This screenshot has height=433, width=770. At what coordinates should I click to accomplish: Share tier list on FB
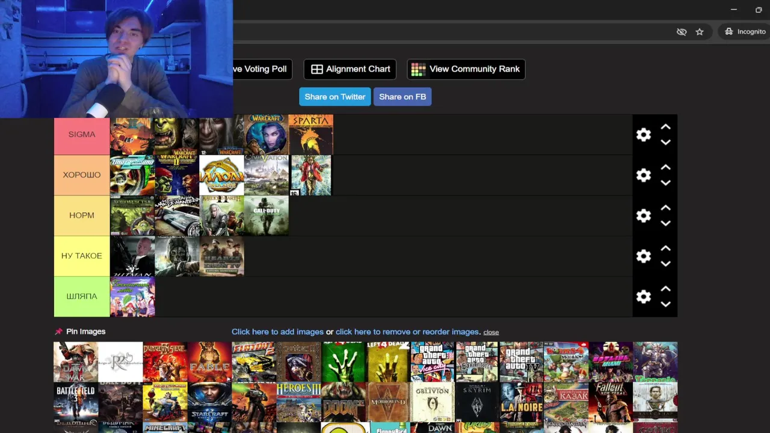coord(402,97)
